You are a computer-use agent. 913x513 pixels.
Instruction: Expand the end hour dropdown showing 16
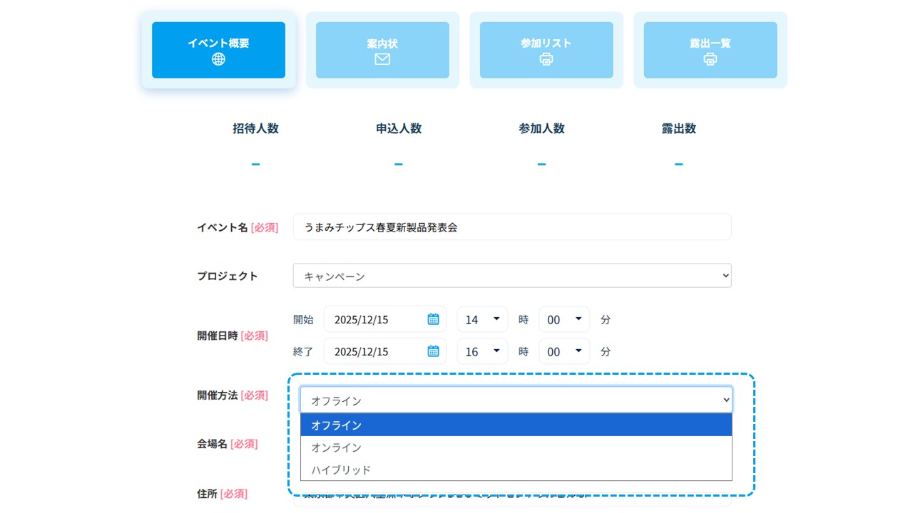point(482,351)
